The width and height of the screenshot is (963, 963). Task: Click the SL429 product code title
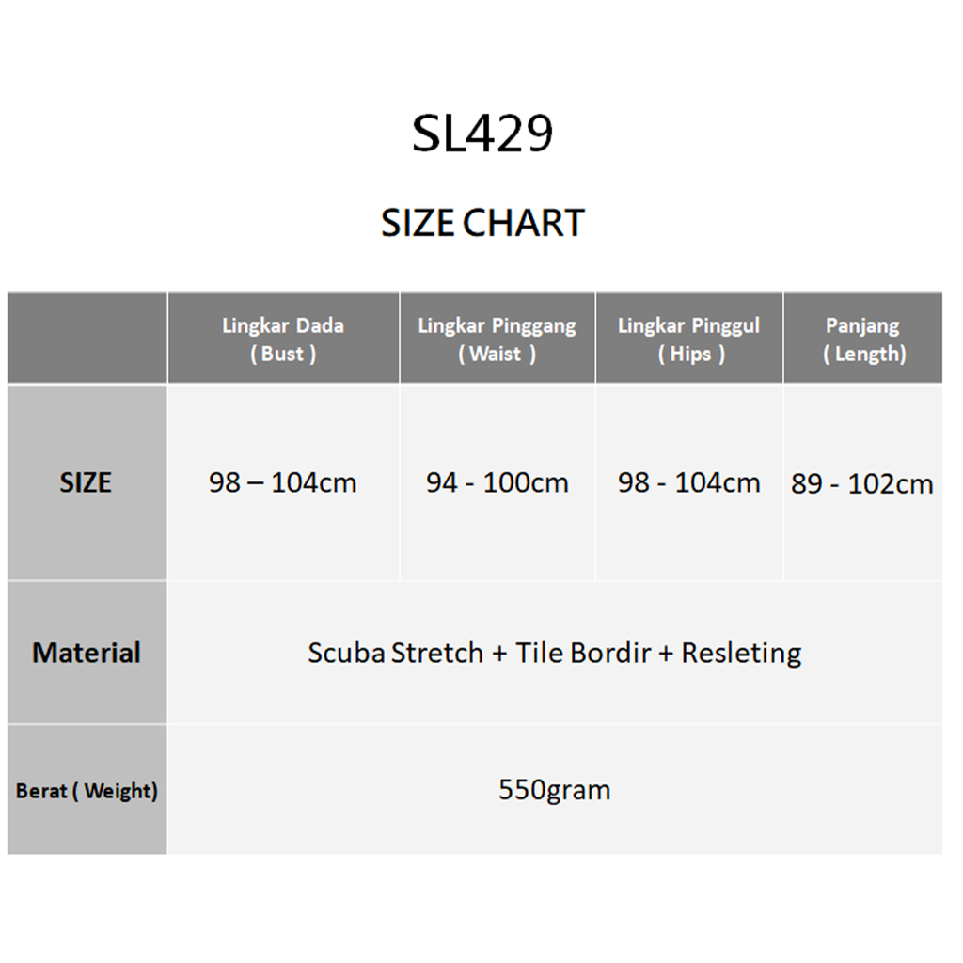482,134
